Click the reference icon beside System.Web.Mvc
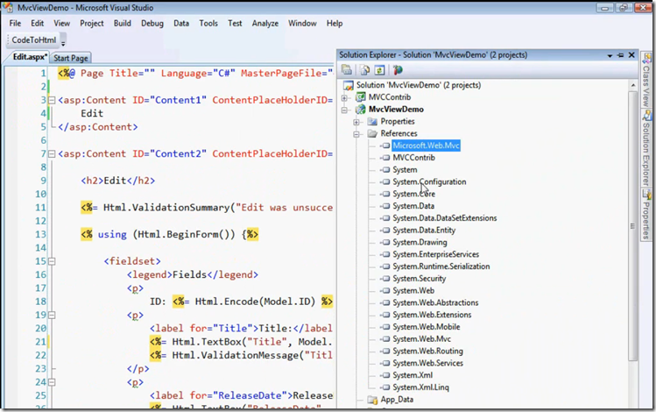The width and height of the screenshot is (656, 412). coord(385,339)
